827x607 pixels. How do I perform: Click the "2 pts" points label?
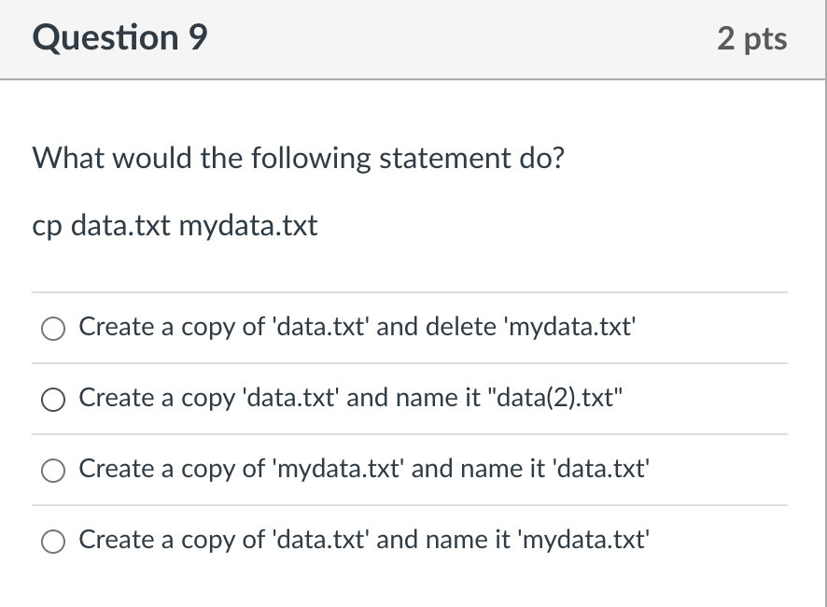click(752, 38)
